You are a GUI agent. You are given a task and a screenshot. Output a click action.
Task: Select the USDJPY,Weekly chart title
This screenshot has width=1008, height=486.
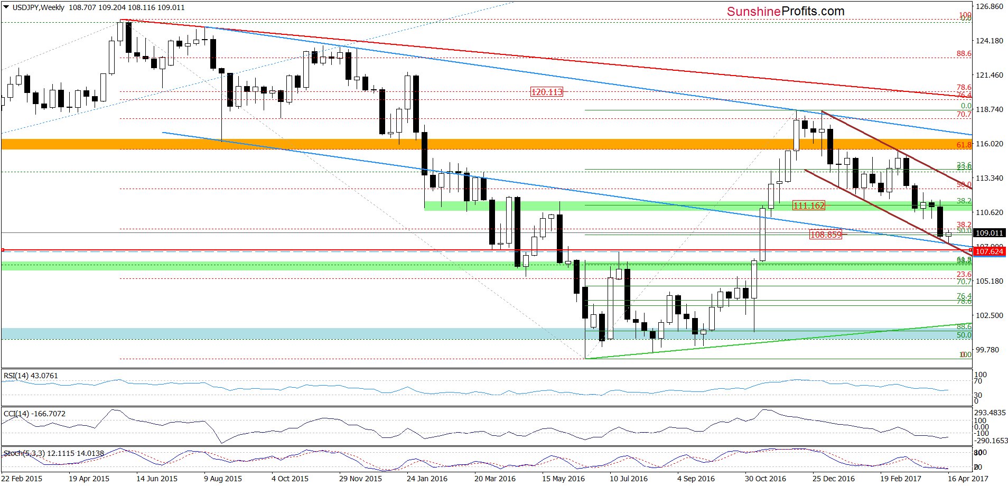[38, 7]
